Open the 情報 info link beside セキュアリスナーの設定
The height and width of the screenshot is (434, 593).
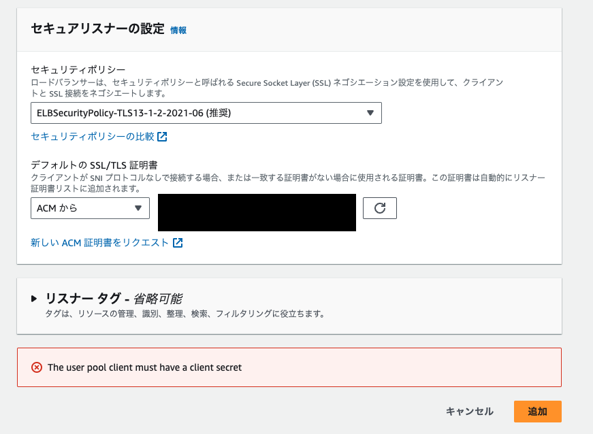tap(178, 30)
